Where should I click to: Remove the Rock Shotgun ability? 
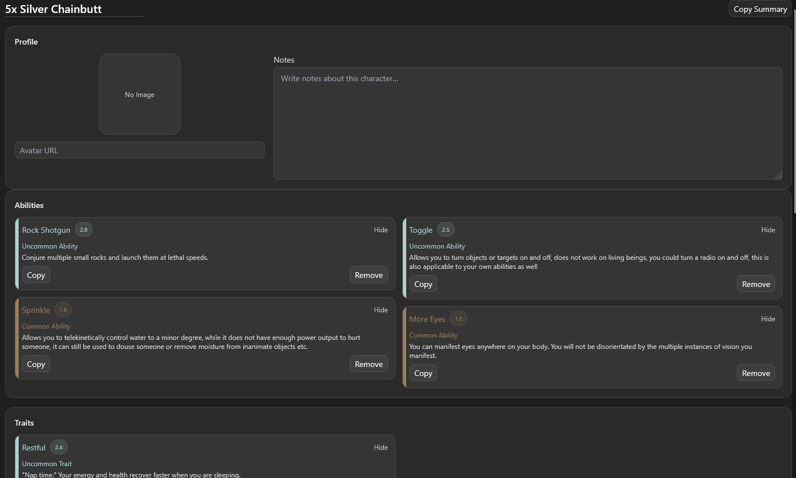tap(369, 275)
